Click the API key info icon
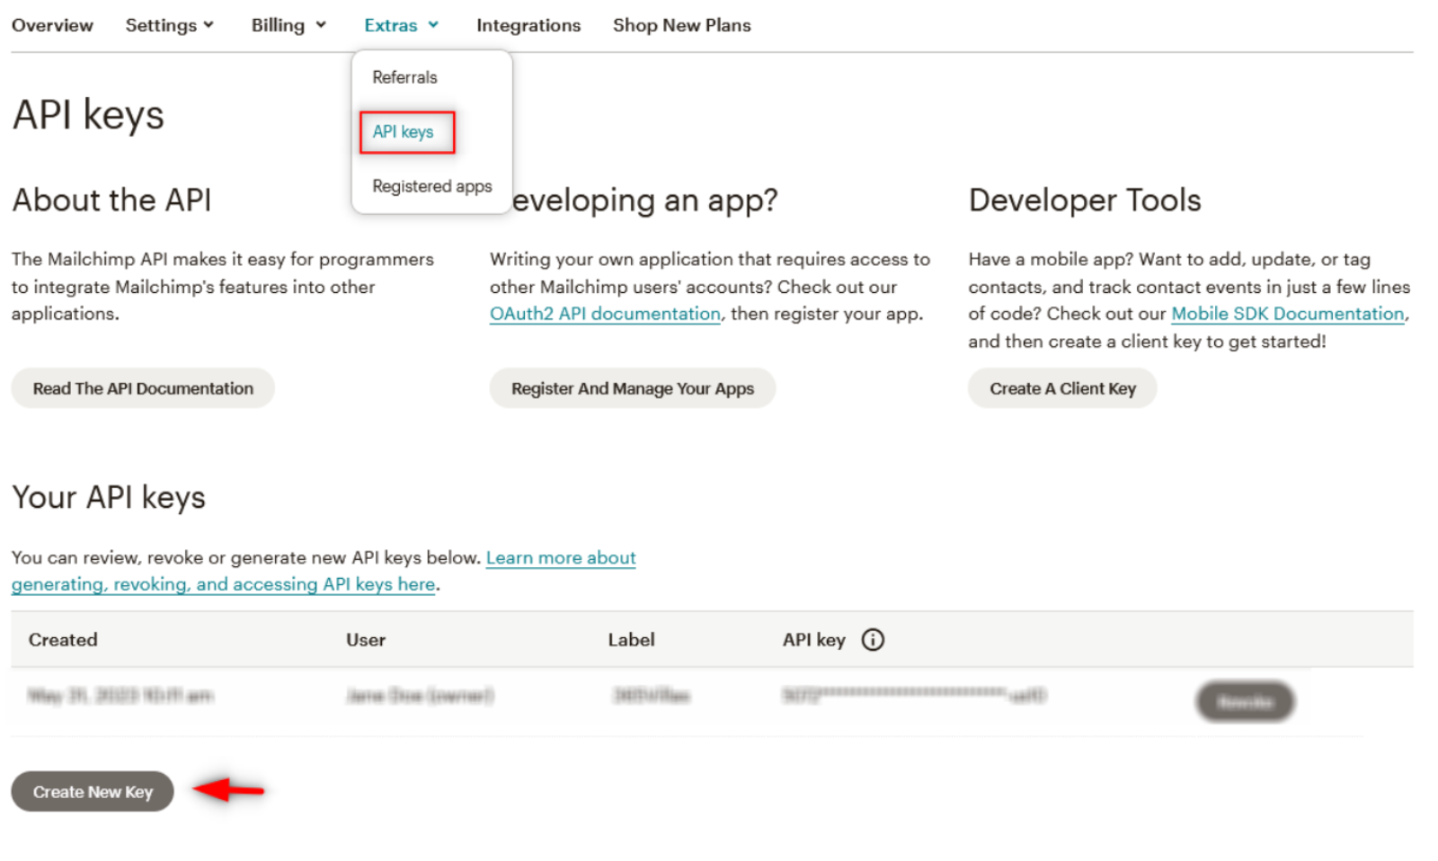The width and height of the screenshot is (1438, 861). point(873,639)
